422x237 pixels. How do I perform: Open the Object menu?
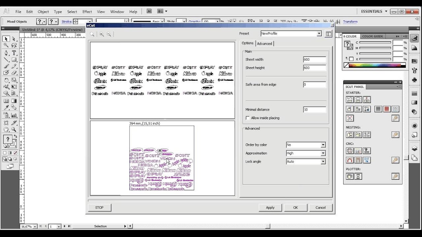(43, 12)
